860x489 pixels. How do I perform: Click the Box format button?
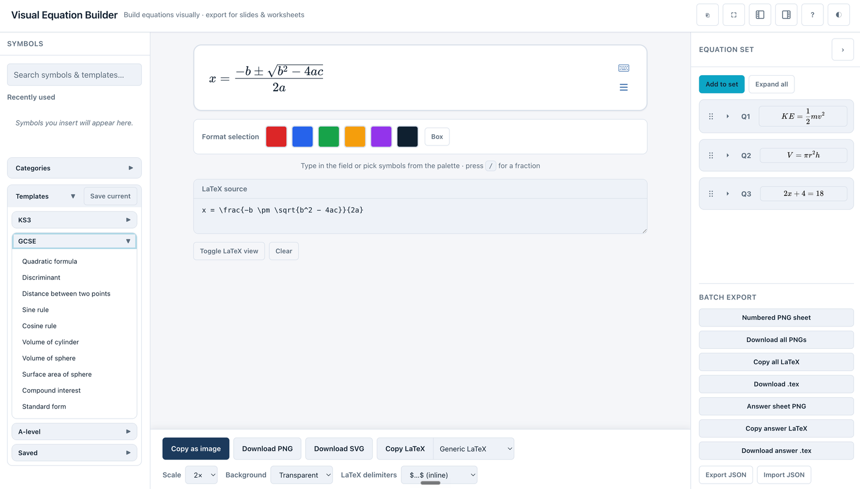pyautogui.click(x=437, y=137)
